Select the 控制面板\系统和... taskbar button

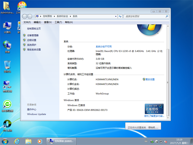(61, 141)
